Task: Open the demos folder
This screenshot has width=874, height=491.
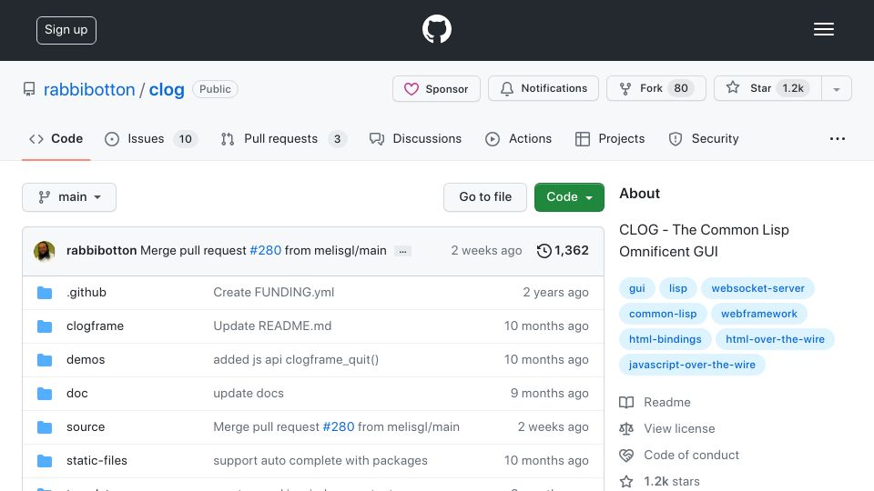Action: click(x=86, y=360)
